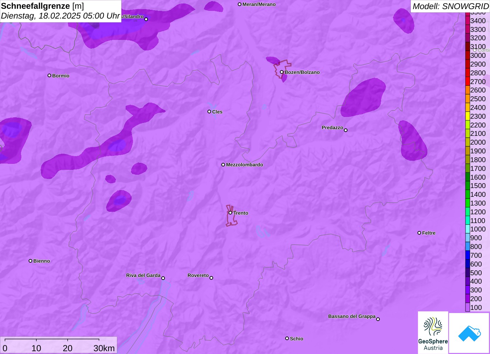The height and width of the screenshot is (354, 490).
Task: Click the '30km' scale bar label
Action: pyautogui.click(x=104, y=348)
